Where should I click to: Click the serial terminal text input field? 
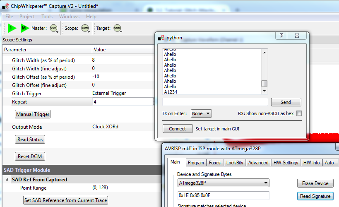[x=215, y=102]
